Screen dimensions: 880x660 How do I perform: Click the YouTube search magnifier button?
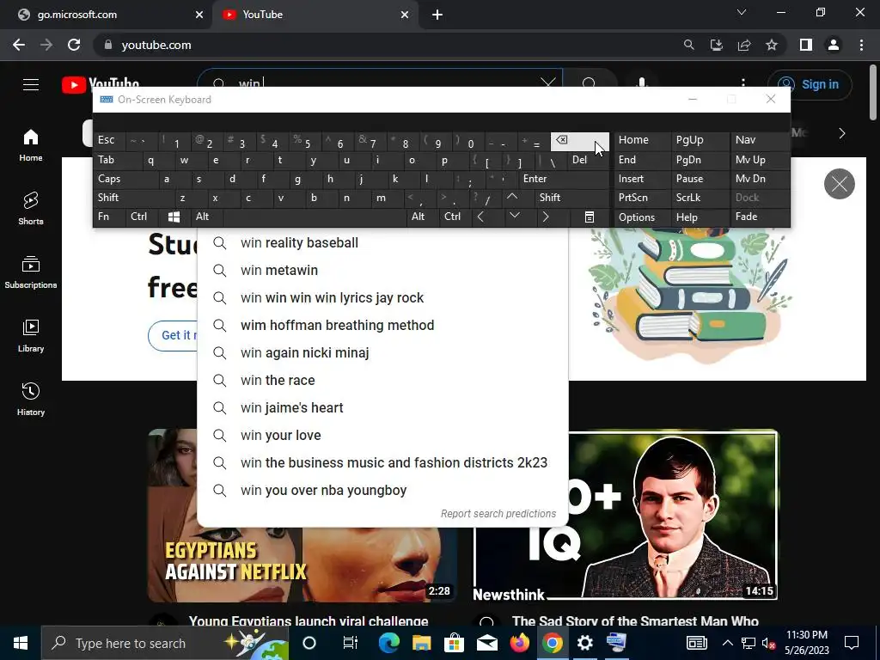[590, 83]
